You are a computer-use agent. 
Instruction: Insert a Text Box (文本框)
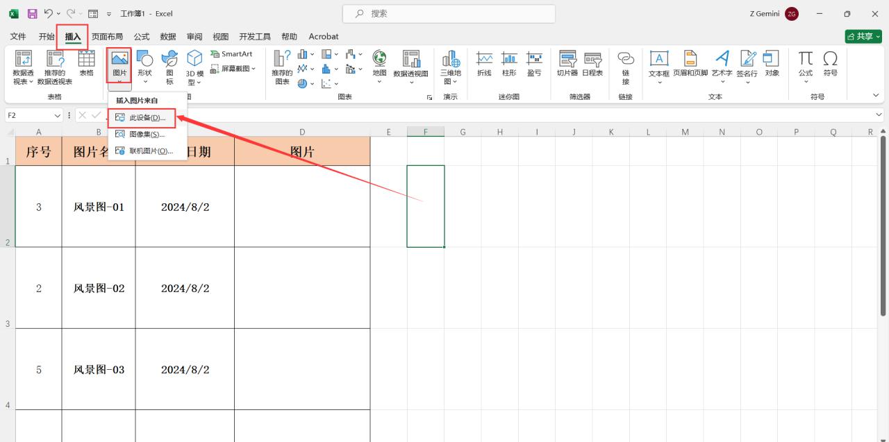click(658, 67)
